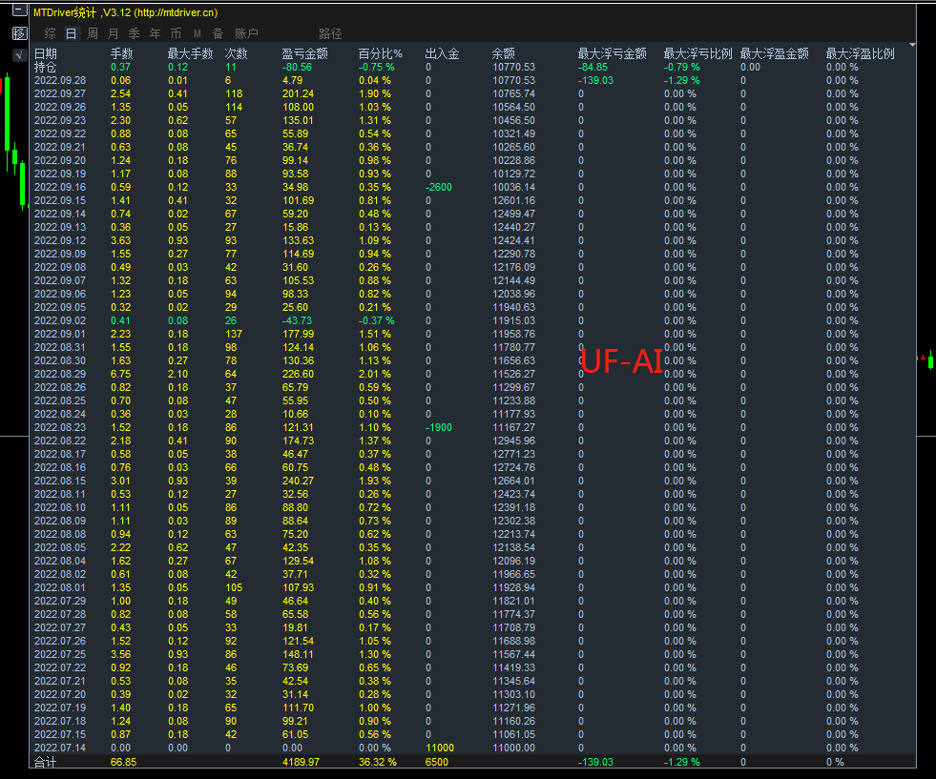
Task: Expand the small arrow at table's top-right corner
Action: pyautogui.click(x=912, y=45)
